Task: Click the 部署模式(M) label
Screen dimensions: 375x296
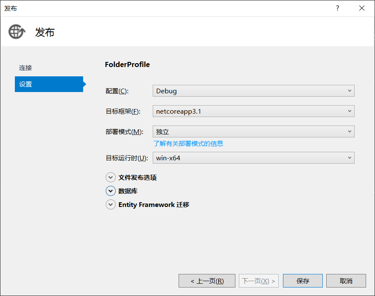Action: pos(124,132)
